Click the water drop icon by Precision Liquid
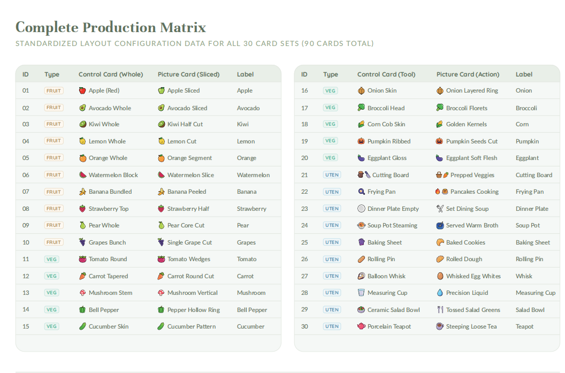Viewport: 565px width, 373px height. tap(440, 293)
